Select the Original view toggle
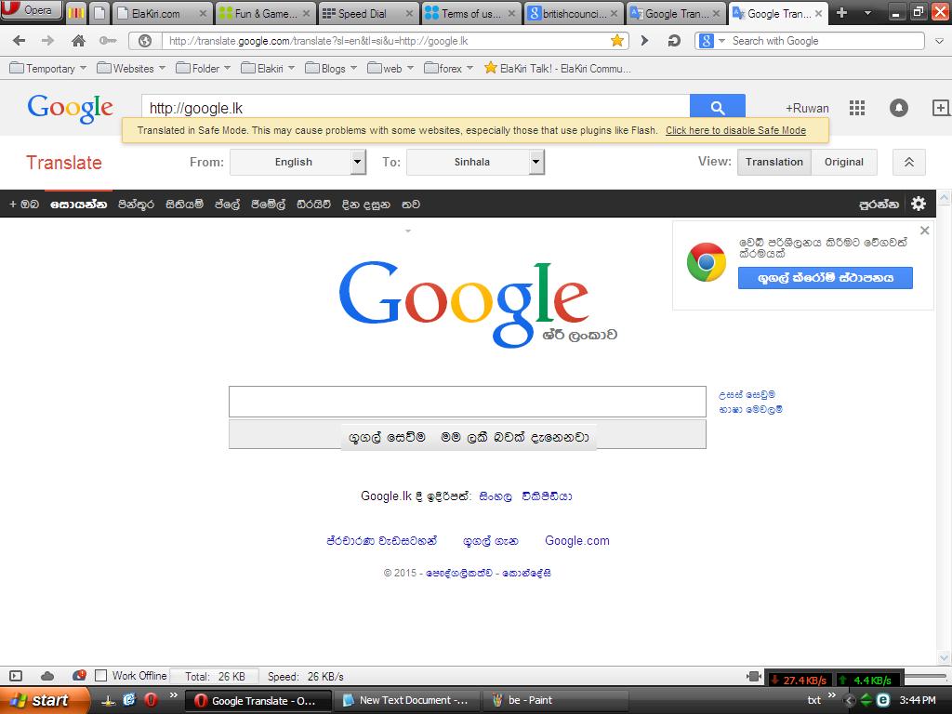The image size is (952, 714). [x=844, y=162]
